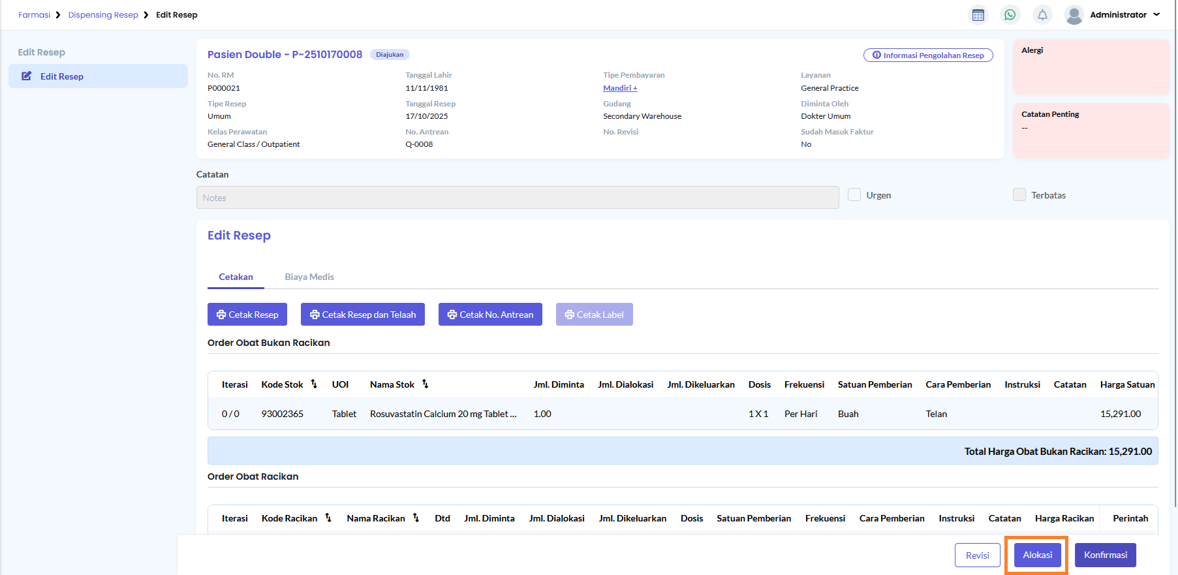This screenshot has width=1178, height=575.
Task: Click the Cetak No. Antrean button
Action: pyautogui.click(x=490, y=315)
